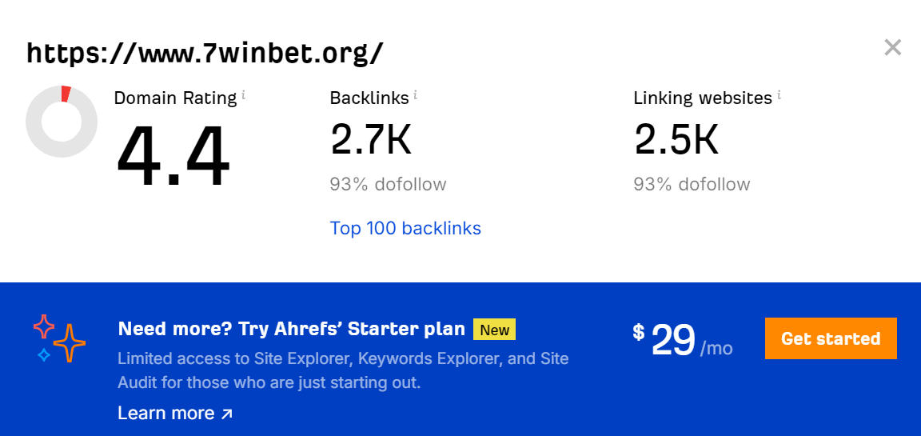Click the sparkle stars icon in banner

[59, 338]
